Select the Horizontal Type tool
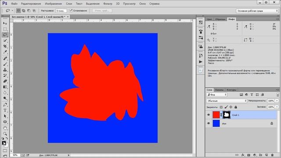Viewport: 281px width, 158px height. click(5, 110)
